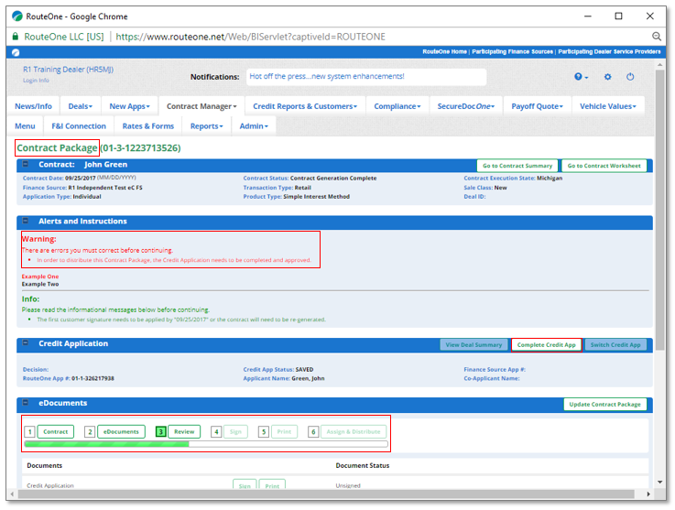The width and height of the screenshot is (675, 510).
Task: Click the step 5 Print button
Action: [x=284, y=431]
